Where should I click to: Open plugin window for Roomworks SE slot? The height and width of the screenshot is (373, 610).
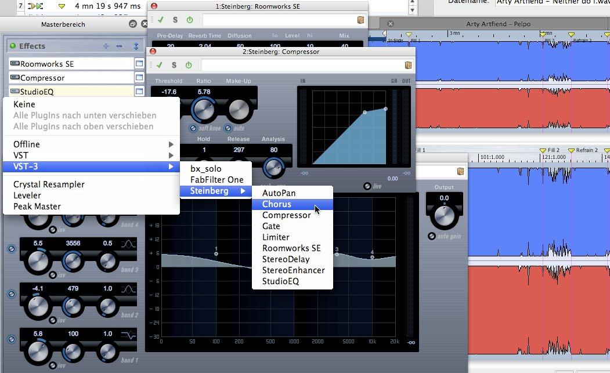[x=139, y=63]
